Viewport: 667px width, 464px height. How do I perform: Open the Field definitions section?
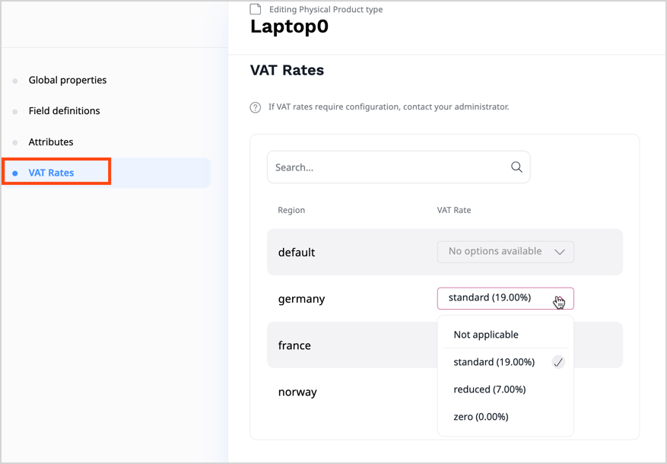[x=64, y=110]
